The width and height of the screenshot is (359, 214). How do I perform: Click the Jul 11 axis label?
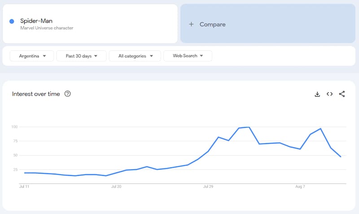(24, 187)
